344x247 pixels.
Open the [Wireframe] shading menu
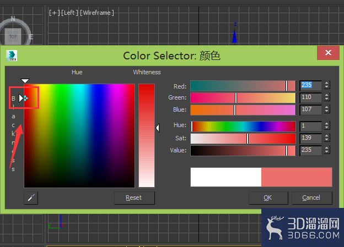97,13
